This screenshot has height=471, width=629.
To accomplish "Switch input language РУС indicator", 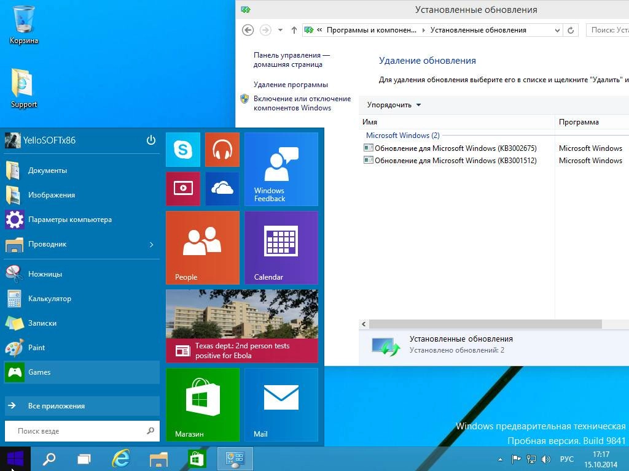I will tap(567, 459).
